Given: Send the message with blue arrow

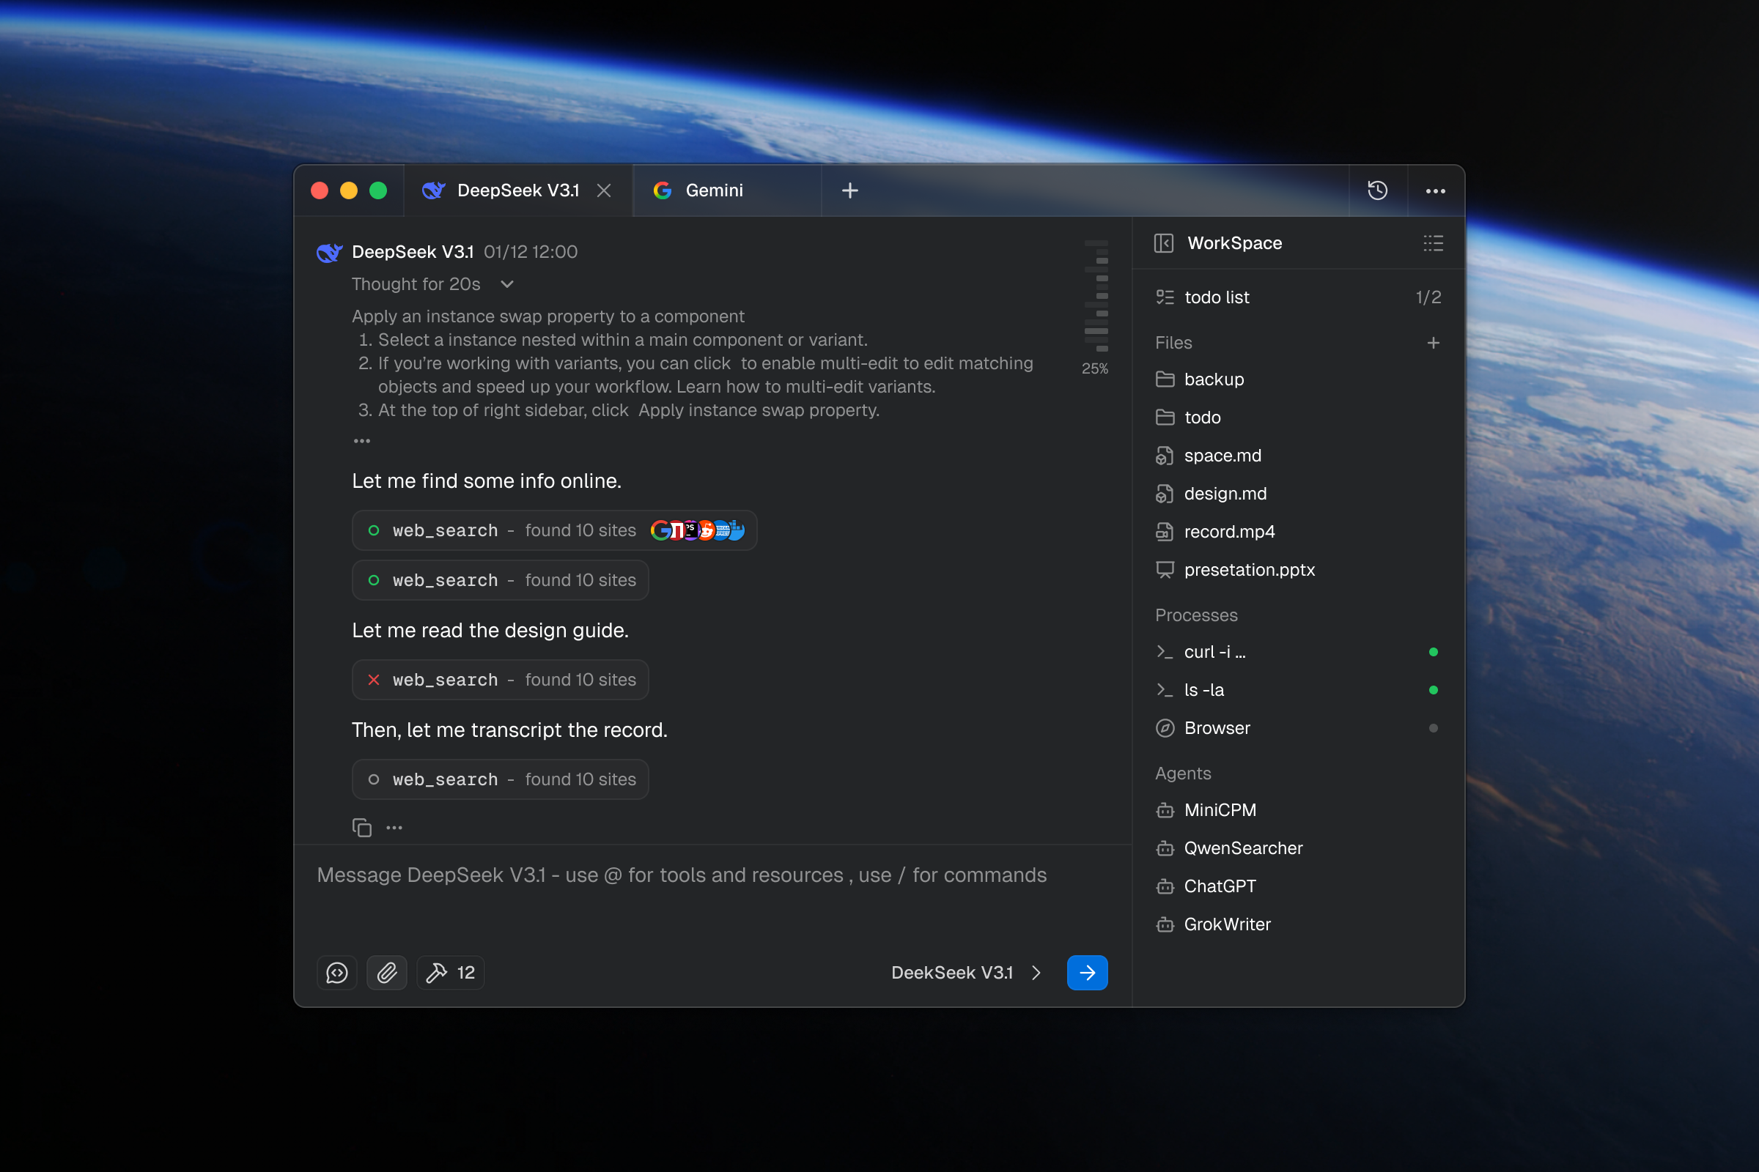Looking at the screenshot, I should [x=1087, y=973].
